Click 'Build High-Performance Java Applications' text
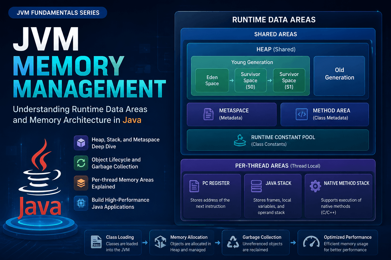391x260 pixels. coord(120,203)
